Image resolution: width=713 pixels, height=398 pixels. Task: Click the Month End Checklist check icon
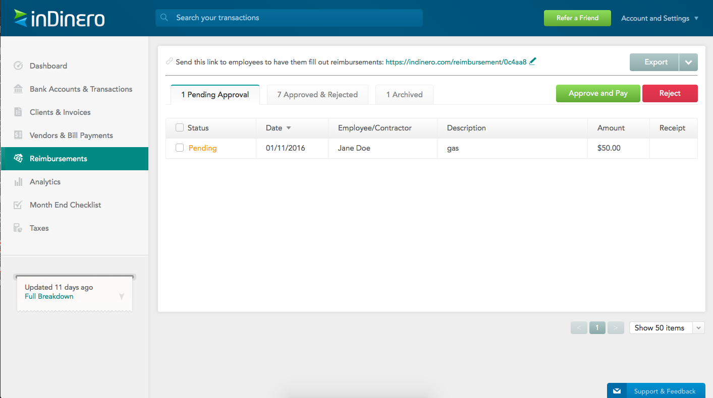pos(18,205)
